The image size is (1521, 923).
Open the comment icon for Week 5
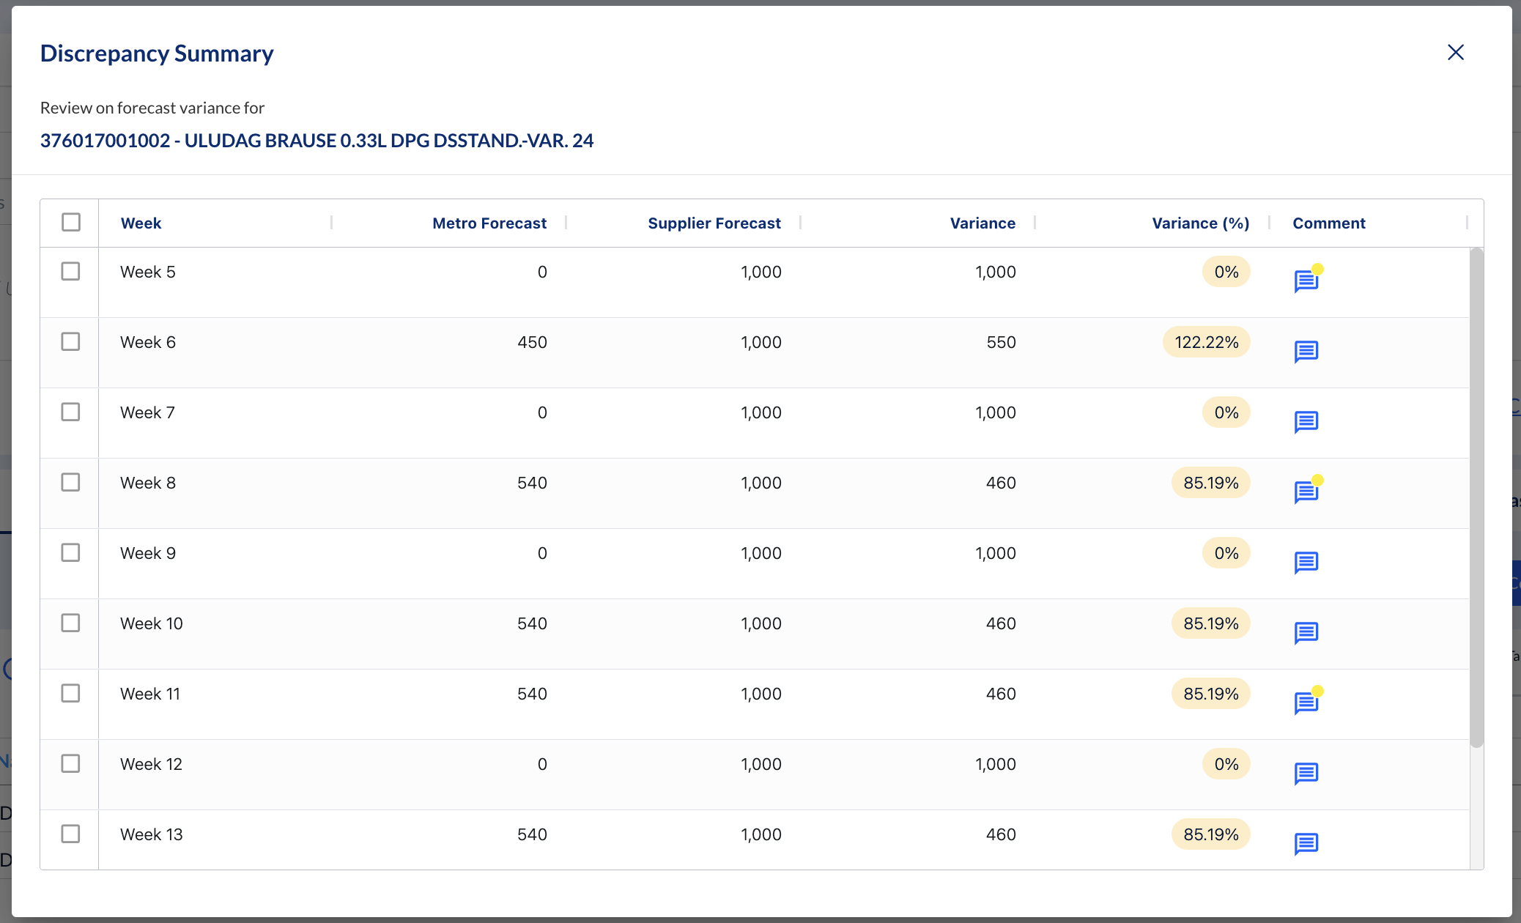[x=1306, y=281]
